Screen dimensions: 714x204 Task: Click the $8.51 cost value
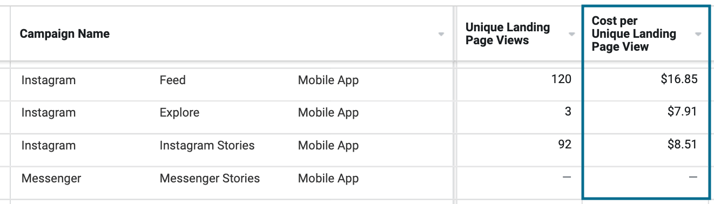pos(682,145)
